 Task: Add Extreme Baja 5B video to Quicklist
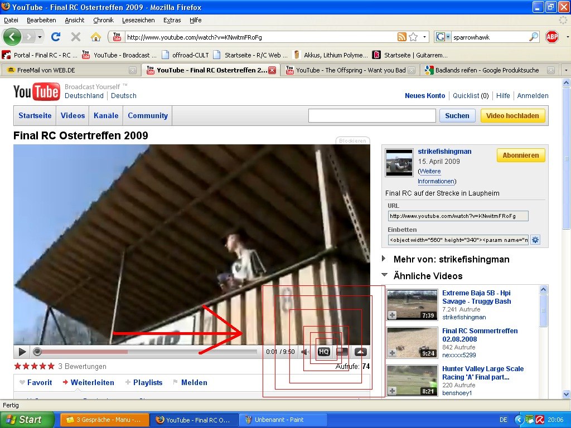[x=392, y=315]
